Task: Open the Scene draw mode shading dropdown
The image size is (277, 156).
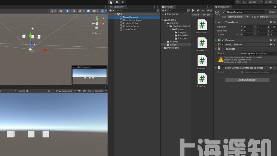Action: [53, 11]
